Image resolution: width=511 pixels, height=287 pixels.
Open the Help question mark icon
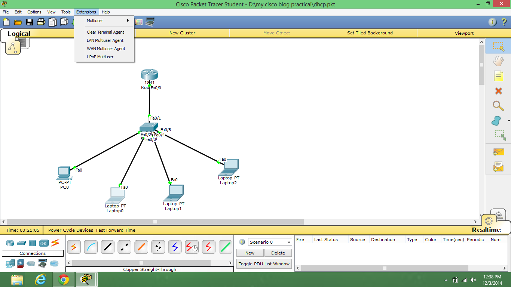pos(504,22)
